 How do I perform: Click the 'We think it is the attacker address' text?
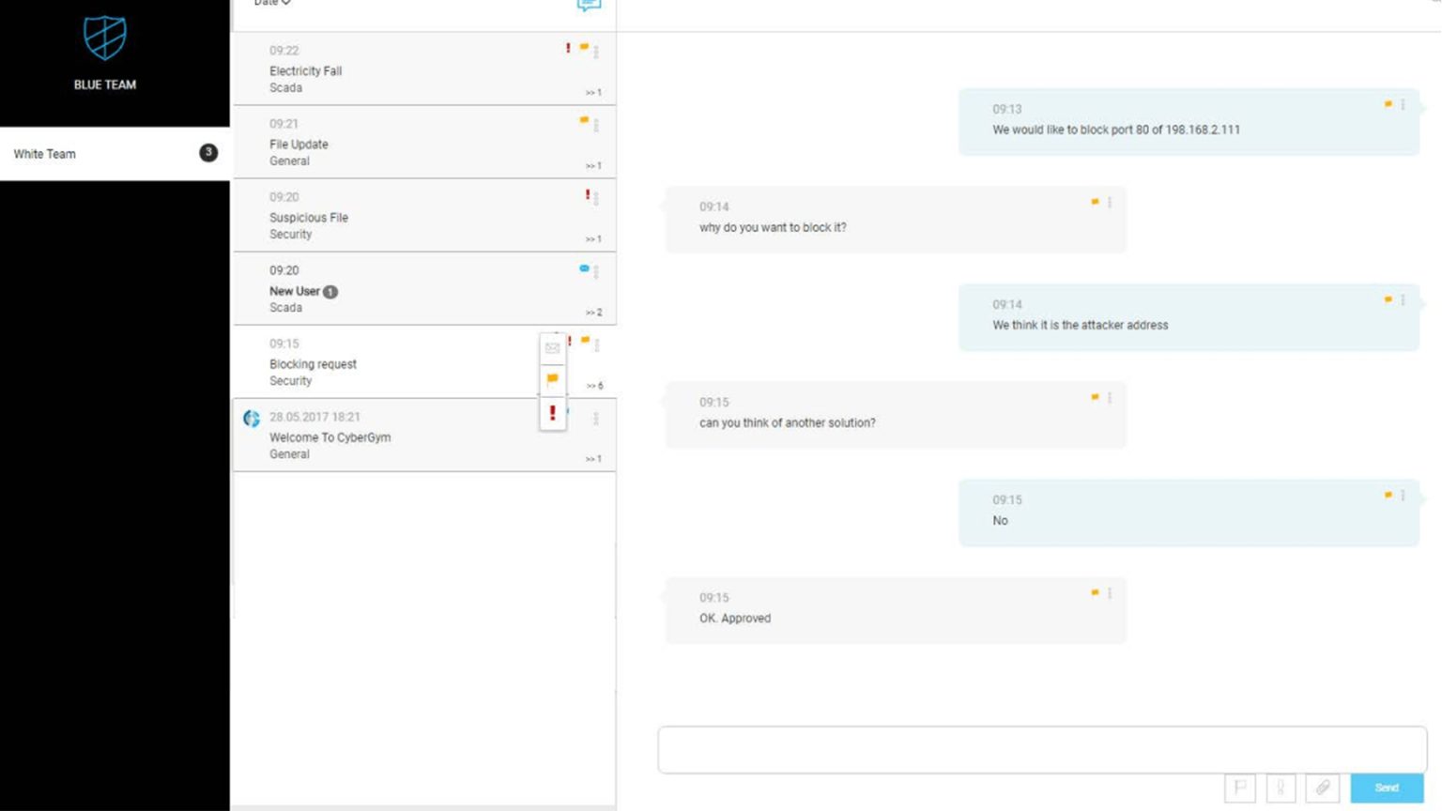(1081, 325)
